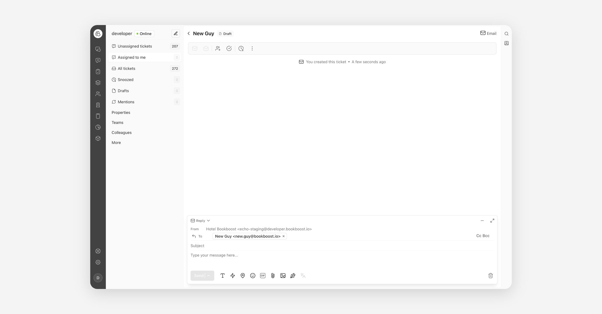Click the message body text area
The image size is (602, 314).
click(342, 259)
